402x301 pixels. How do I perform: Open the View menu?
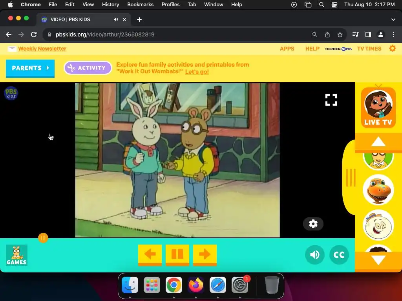click(88, 5)
